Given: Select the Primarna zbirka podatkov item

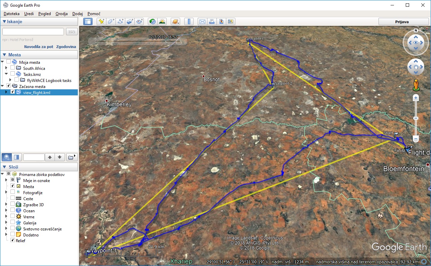Looking at the screenshot, I should tap(42, 174).
